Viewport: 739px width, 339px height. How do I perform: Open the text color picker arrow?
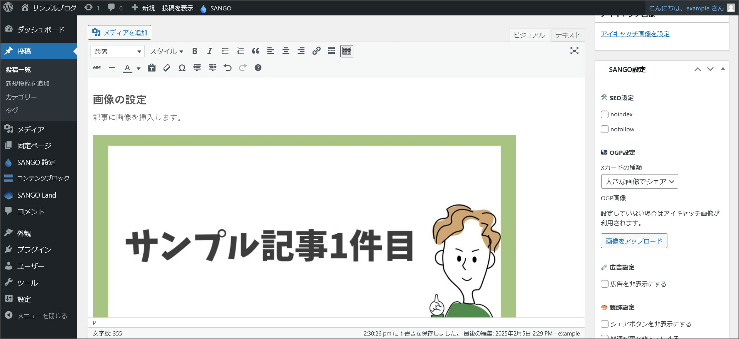(139, 69)
